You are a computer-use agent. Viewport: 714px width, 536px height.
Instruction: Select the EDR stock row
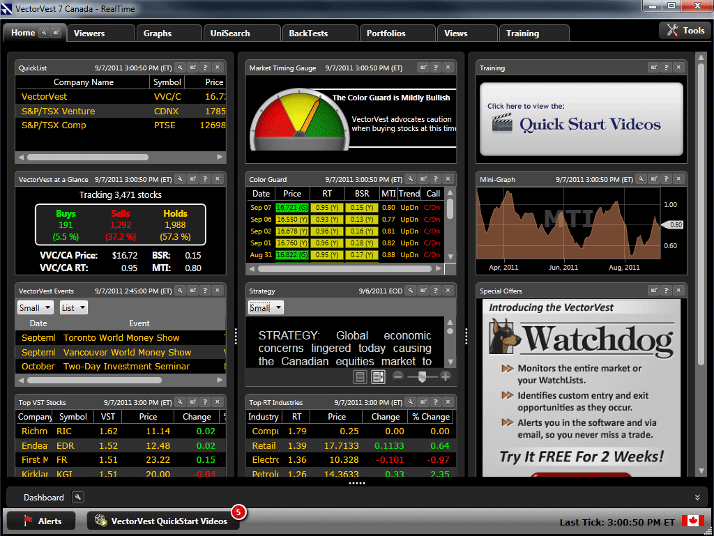pos(121,445)
